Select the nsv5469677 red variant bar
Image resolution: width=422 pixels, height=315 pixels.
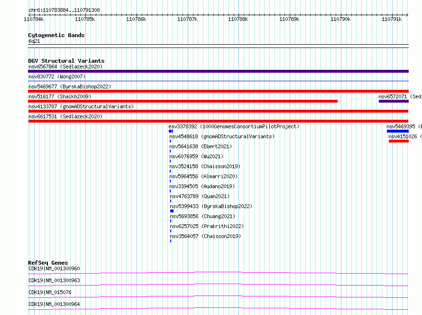click(x=218, y=91)
